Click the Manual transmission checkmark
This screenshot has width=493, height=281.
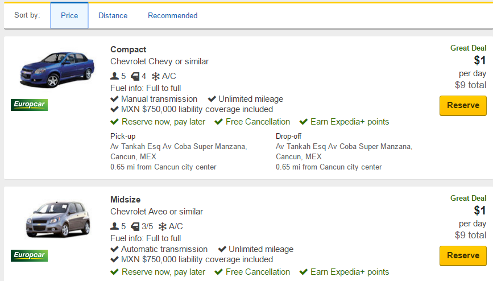[114, 99]
